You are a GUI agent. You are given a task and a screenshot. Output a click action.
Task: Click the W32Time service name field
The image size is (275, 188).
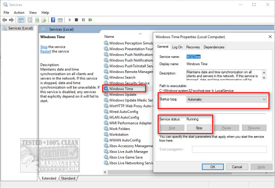pyautogui.click(x=193, y=57)
